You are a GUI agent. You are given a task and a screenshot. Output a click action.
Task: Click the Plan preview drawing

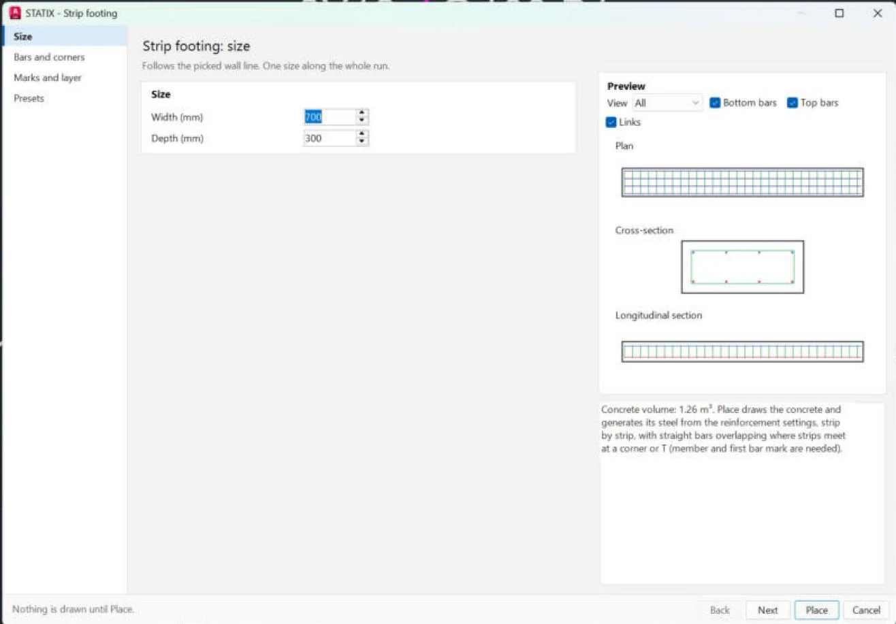coord(742,182)
